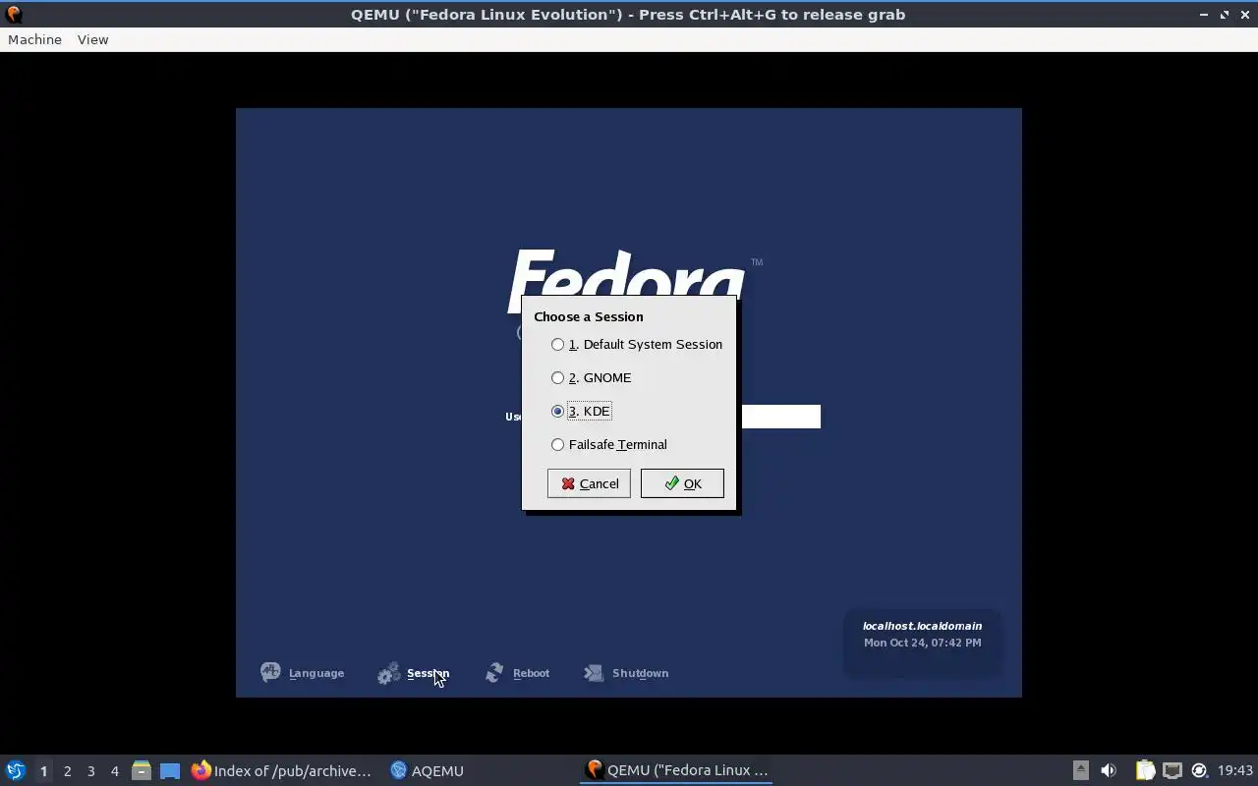Click the username input field
Image resolution: width=1258 pixels, height=786 pixels.
coord(780,417)
